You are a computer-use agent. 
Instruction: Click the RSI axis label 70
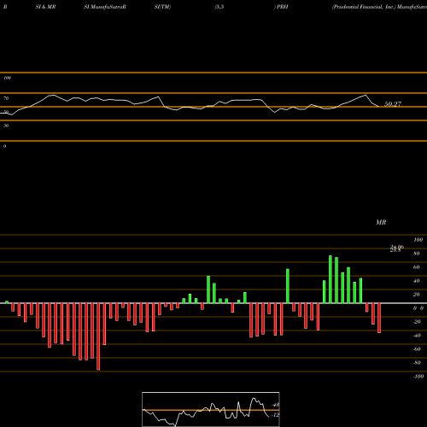pos(6,98)
